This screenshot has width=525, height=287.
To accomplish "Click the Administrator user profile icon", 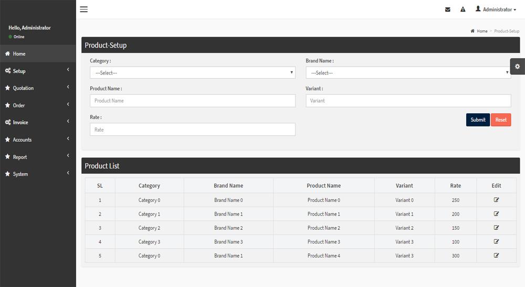I will coord(478,9).
